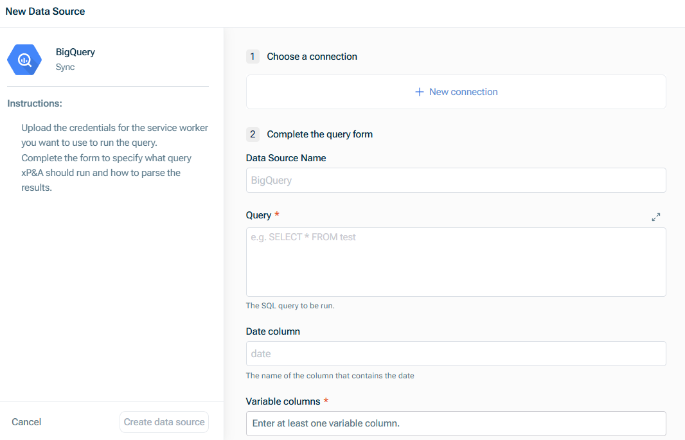Viewport: 685px width, 440px height.
Task: Click inside the Data Source Name field
Action: coord(456,180)
